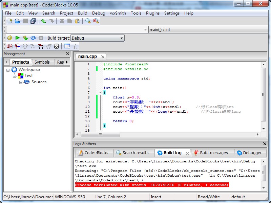Rebuild project blue arrows icon
This screenshot has width=271, height=203.
(33, 38)
